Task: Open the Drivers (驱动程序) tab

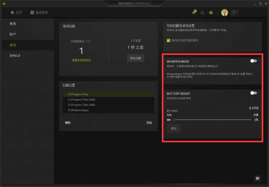Action: coord(39,13)
